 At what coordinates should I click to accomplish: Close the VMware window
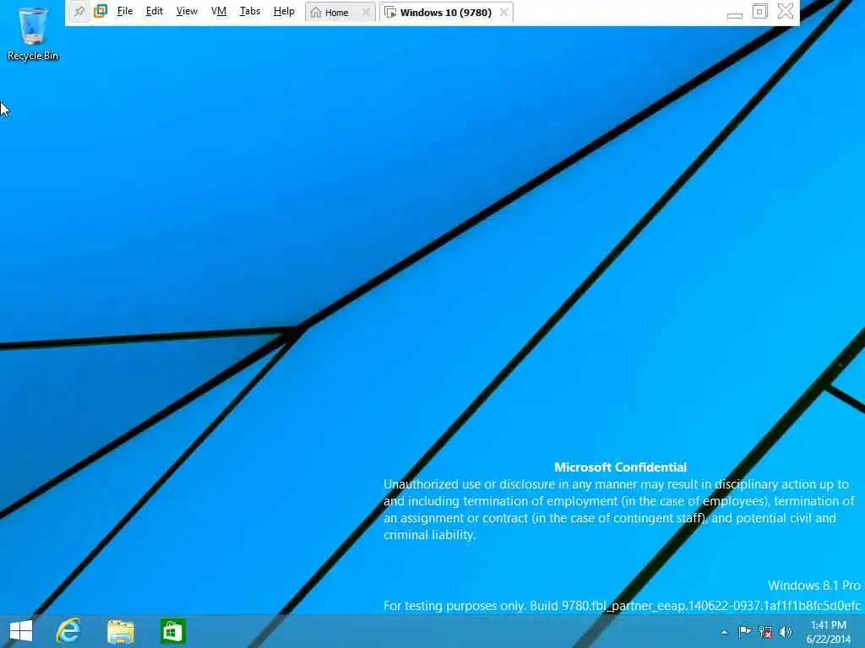click(x=786, y=11)
